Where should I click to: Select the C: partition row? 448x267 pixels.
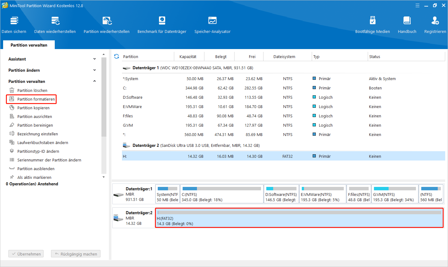(283, 88)
